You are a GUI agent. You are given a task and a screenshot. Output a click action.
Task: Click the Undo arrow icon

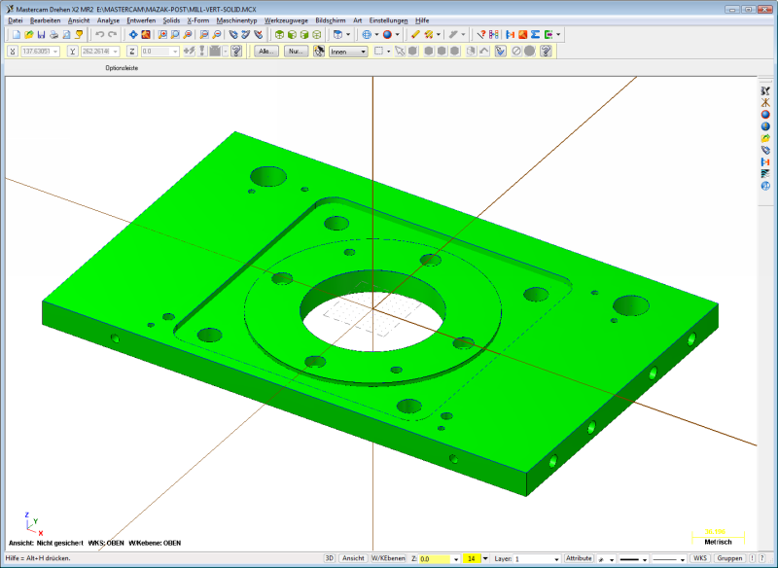click(100, 35)
